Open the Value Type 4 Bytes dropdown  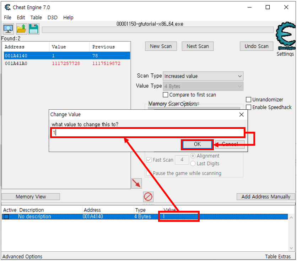coord(203,86)
